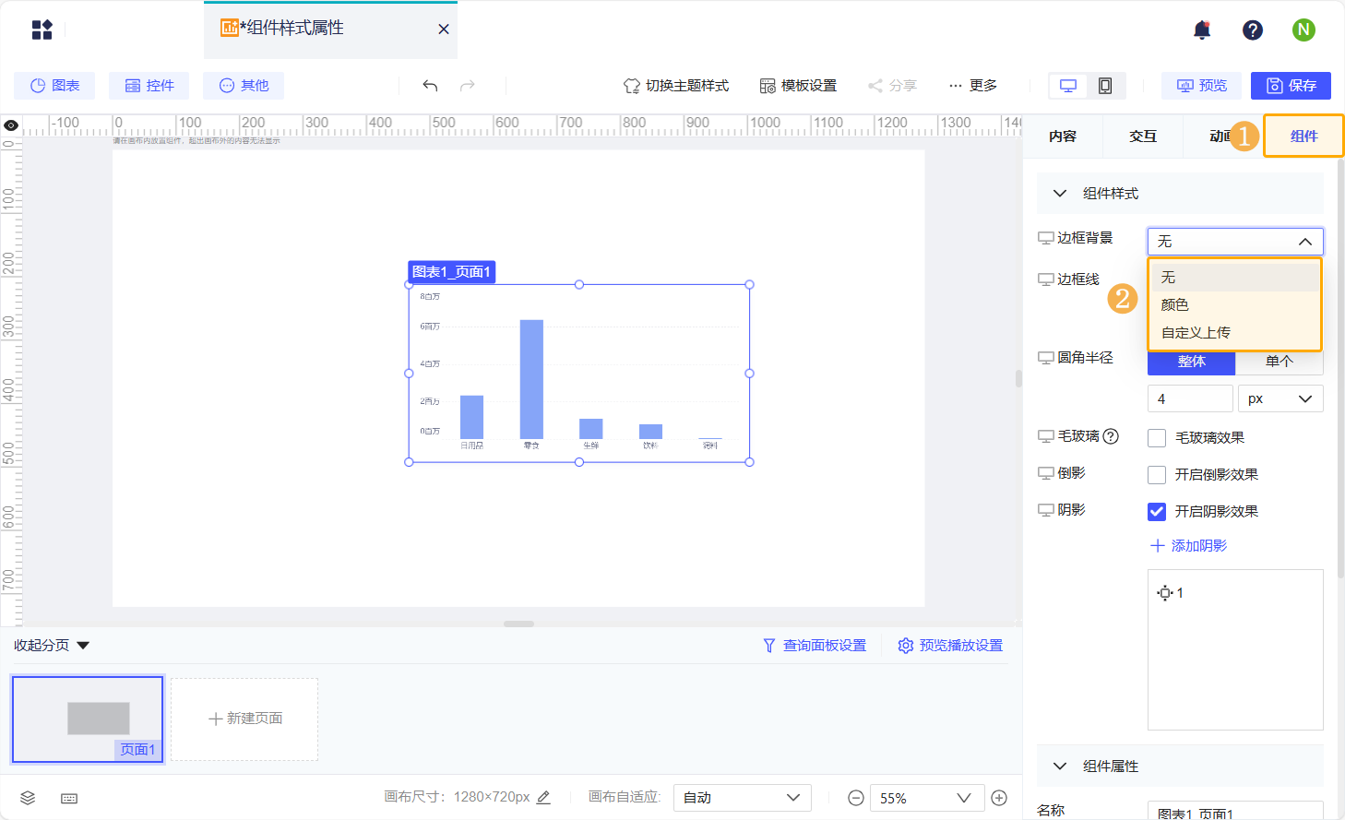
Task: Click 添加阴影 link
Action: tap(1189, 546)
